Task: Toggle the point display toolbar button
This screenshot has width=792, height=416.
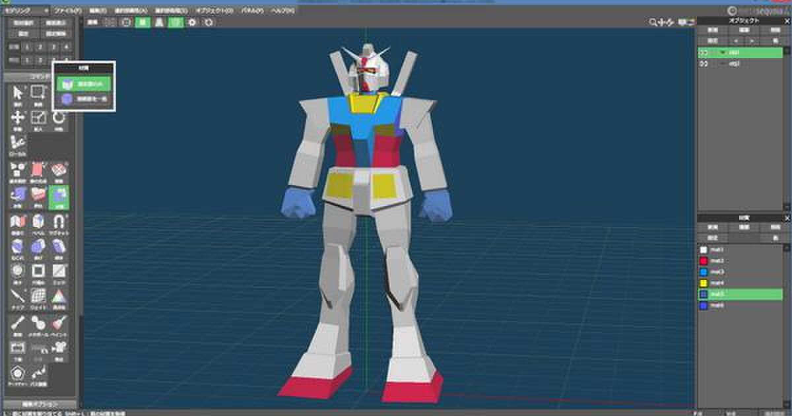Action: (110, 22)
